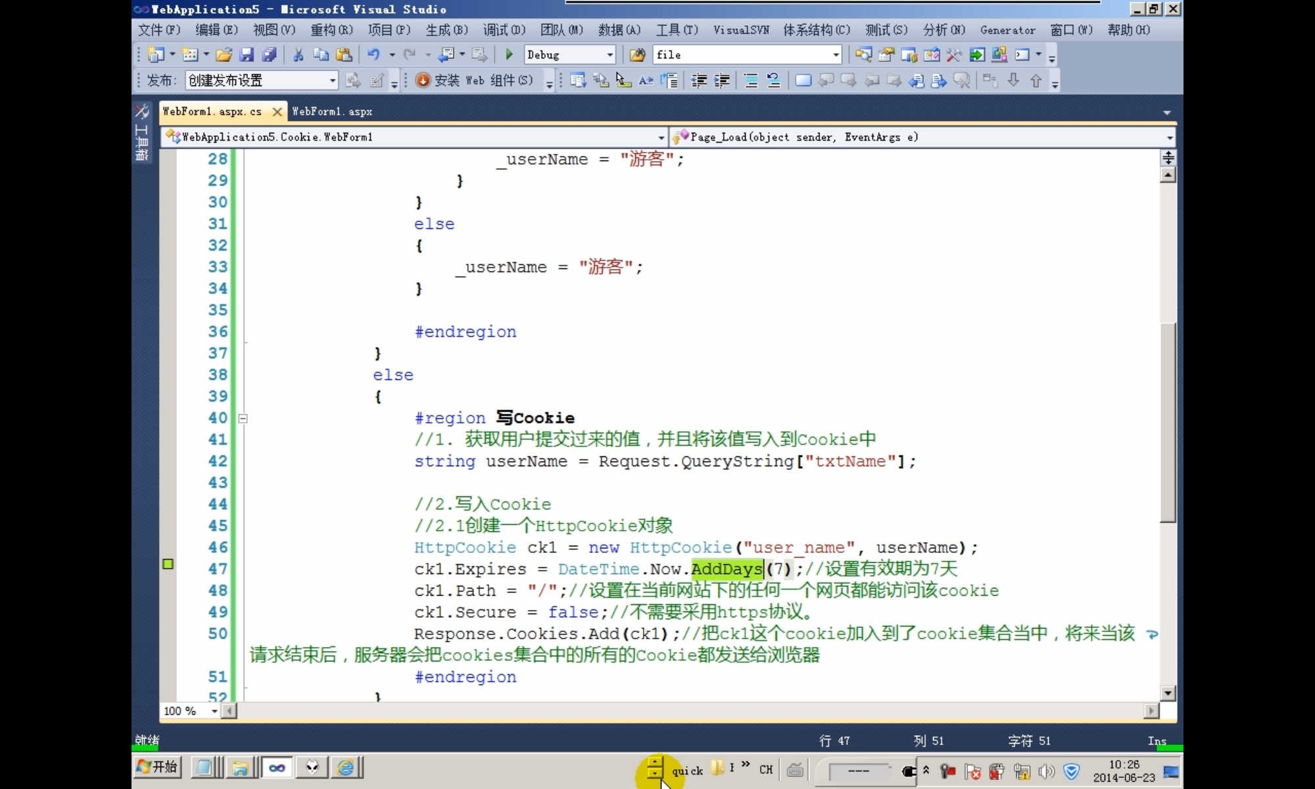Click the Visual Studio taskbar button
1315x789 pixels.
[277, 767]
